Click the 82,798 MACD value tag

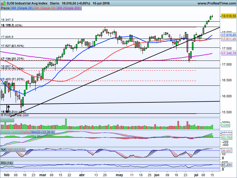tap(227, 137)
